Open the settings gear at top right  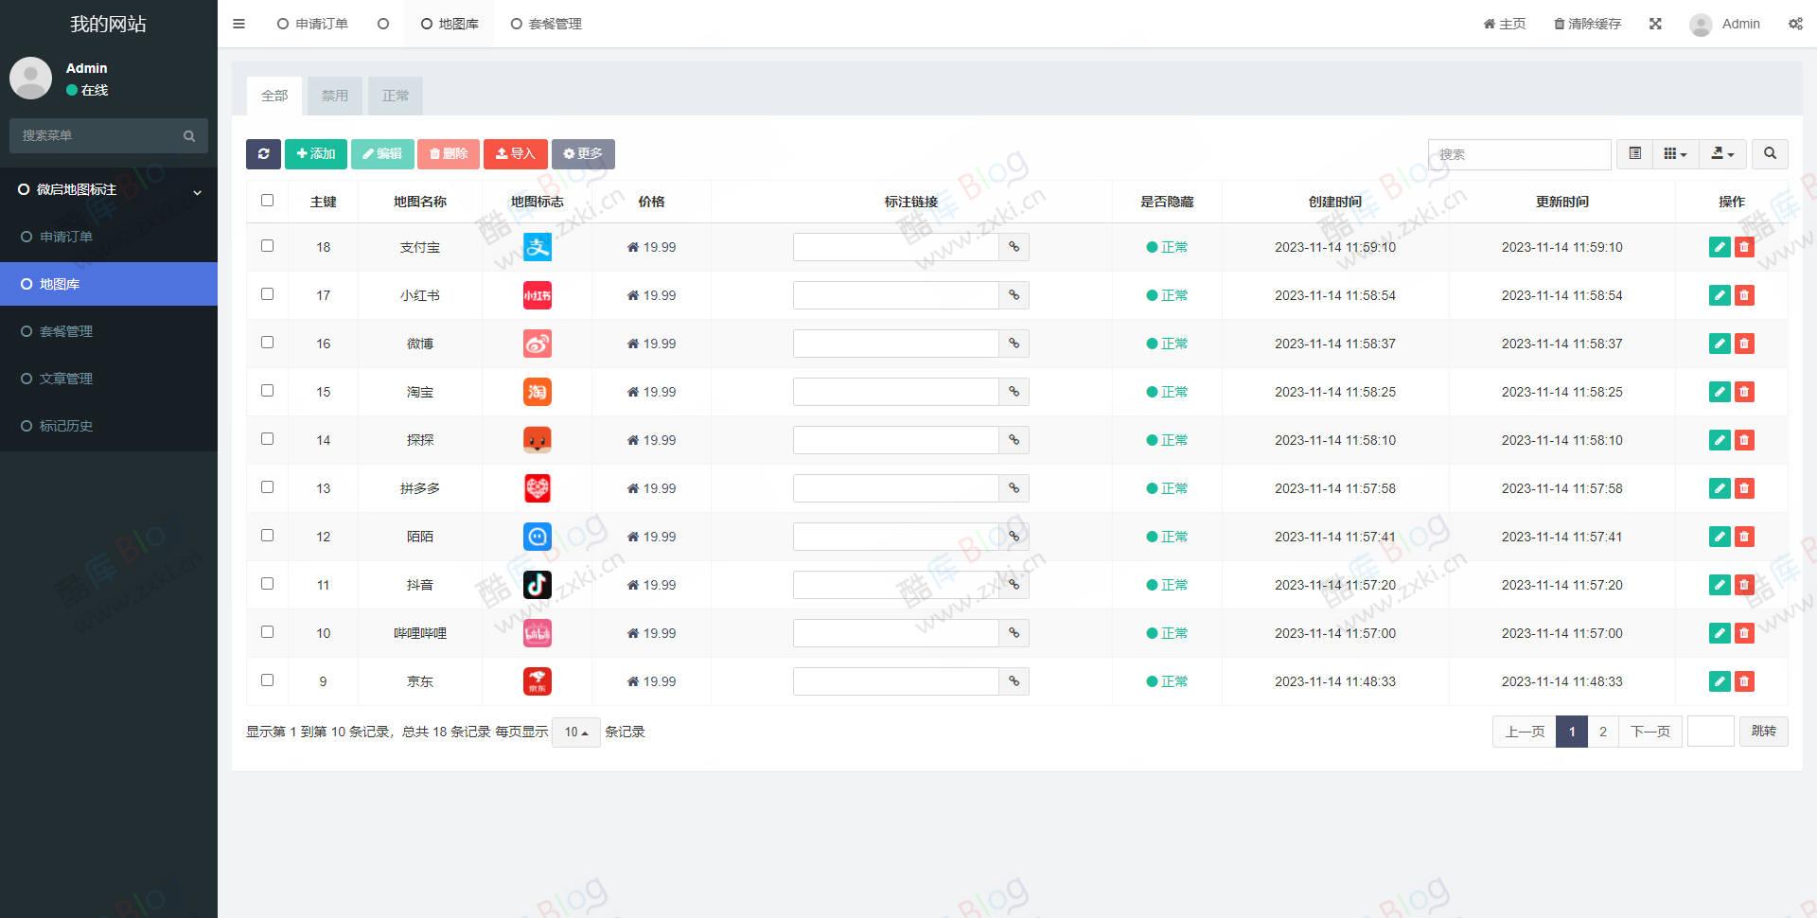1795,23
